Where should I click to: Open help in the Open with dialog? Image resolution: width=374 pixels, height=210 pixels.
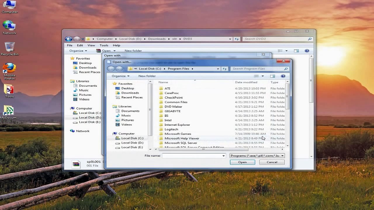pyautogui.click(x=283, y=76)
